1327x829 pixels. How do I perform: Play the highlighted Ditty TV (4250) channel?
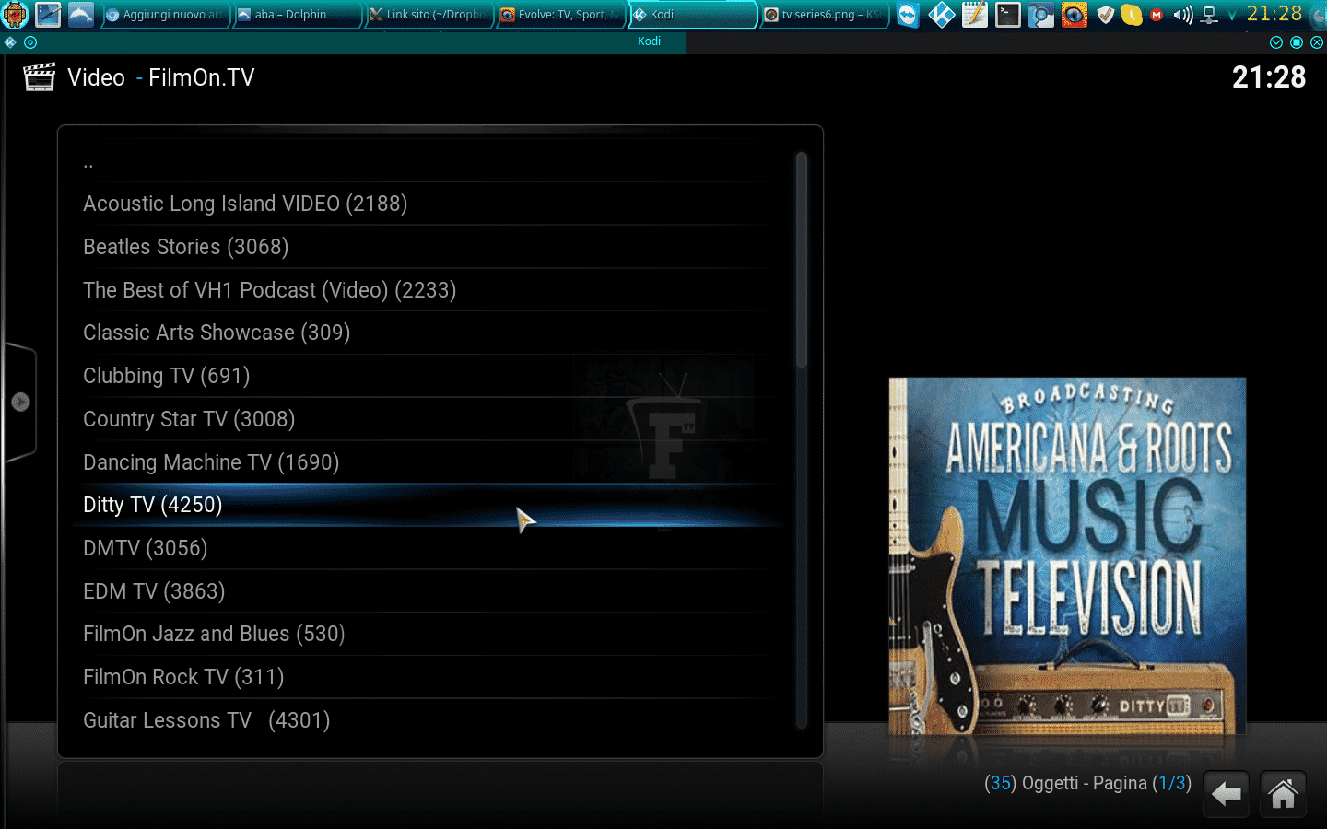(x=424, y=505)
